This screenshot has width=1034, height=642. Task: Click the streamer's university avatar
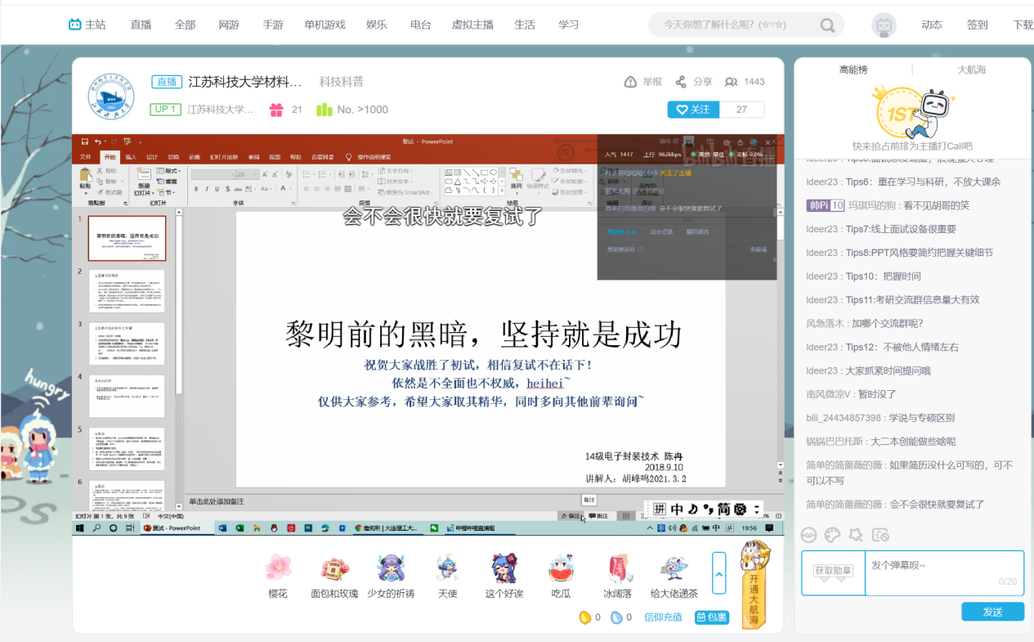coord(111,96)
